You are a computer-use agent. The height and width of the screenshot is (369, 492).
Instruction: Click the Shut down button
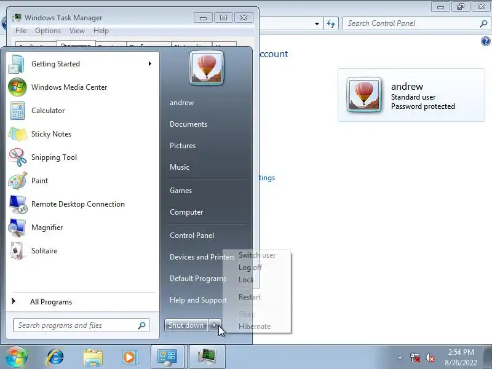coord(186,325)
